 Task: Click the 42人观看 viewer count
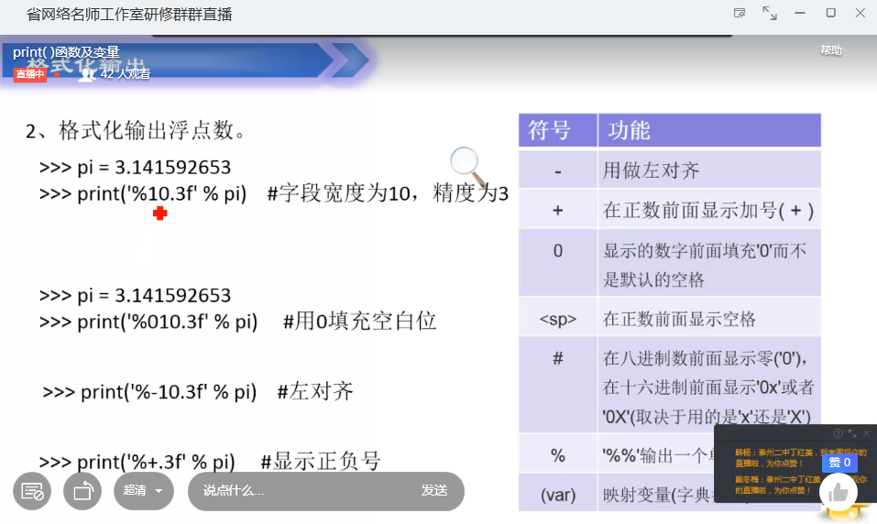coord(126,74)
